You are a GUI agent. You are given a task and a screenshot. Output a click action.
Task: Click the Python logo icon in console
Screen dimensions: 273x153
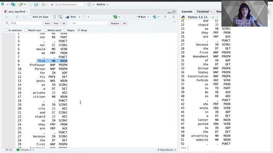(x=183, y=17)
